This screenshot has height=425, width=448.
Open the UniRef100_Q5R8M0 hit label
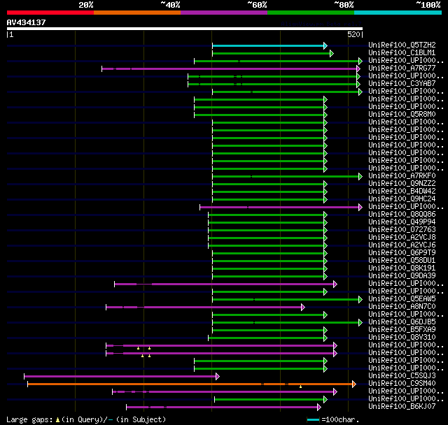click(402, 115)
